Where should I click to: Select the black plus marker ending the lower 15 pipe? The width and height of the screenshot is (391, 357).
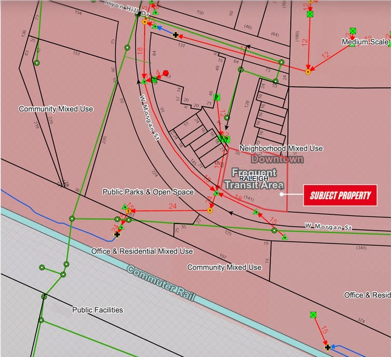tap(328, 347)
